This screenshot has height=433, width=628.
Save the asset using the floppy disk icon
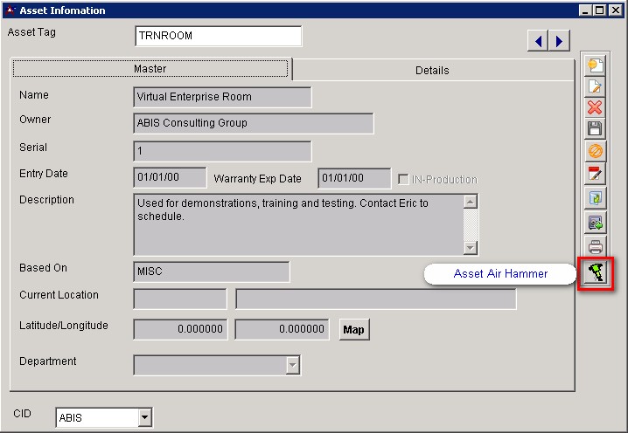(x=595, y=129)
